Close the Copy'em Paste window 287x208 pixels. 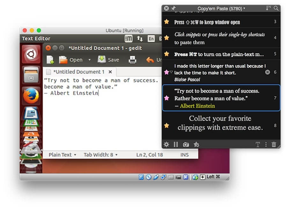pos(166,8)
